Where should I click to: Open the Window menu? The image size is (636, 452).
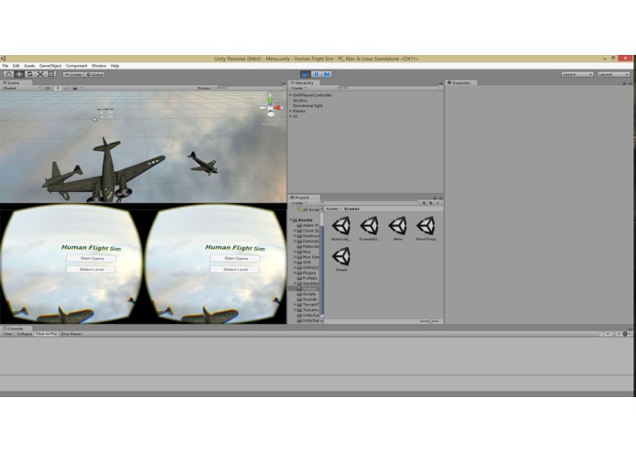click(x=99, y=66)
